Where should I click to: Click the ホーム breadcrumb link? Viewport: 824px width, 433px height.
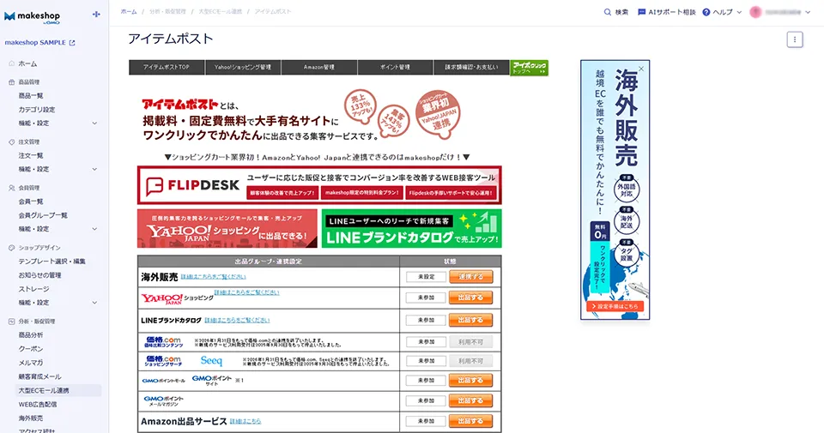128,12
